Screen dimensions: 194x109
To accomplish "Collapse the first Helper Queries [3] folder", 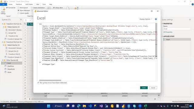I will 3,27.
